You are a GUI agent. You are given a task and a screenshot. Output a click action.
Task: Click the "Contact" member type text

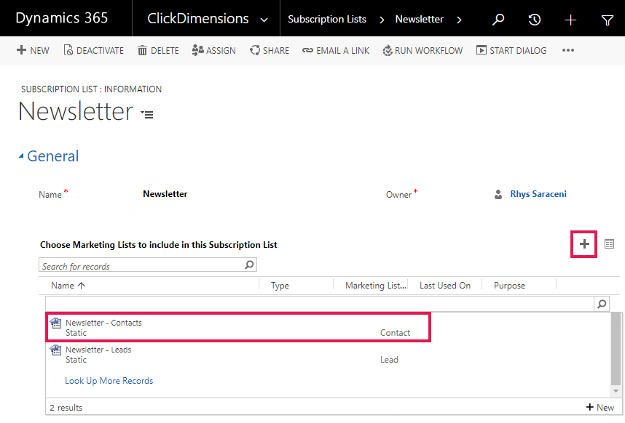pos(395,333)
